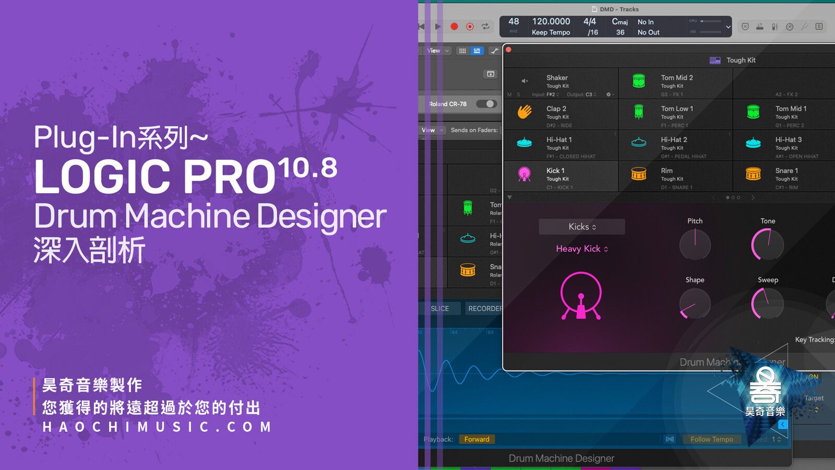Click the Sends on Faders label
This screenshot has height=470, width=835.
click(x=474, y=130)
